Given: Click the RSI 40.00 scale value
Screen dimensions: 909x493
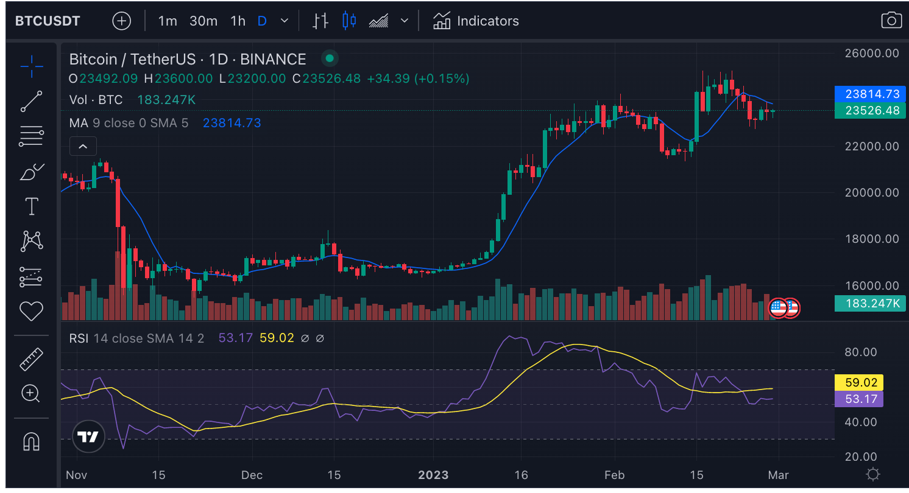Looking at the screenshot, I should 861,422.
